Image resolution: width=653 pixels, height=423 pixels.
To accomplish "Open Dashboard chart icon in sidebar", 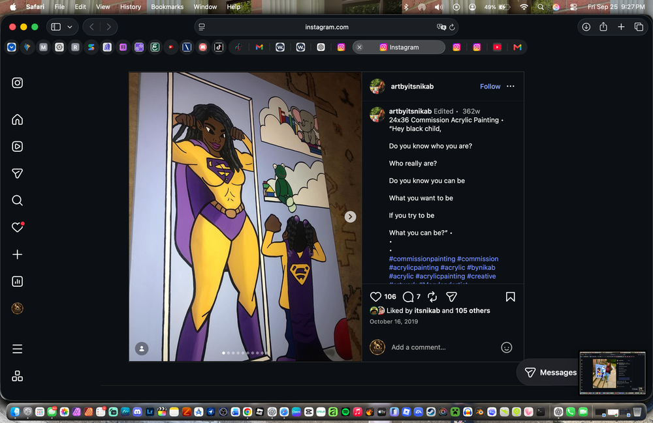I will click(x=17, y=282).
